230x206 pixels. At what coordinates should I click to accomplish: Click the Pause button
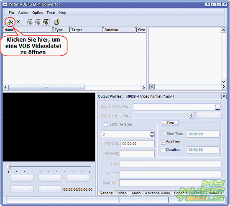pyautogui.click(x=50, y=178)
